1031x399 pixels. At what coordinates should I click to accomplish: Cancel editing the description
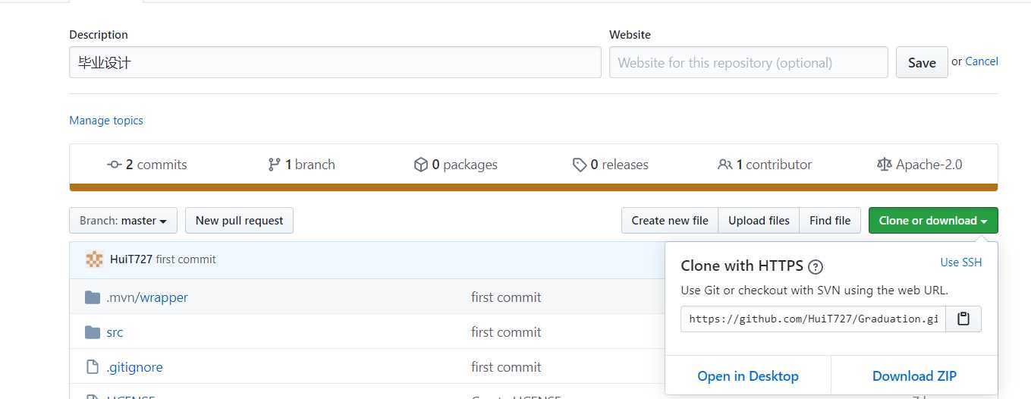tap(982, 61)
